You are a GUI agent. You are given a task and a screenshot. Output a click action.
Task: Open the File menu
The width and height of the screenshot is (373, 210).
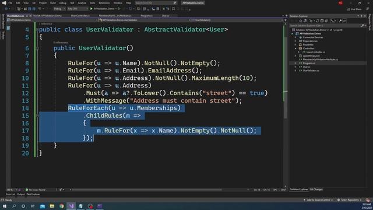click(x=10, y=3)
